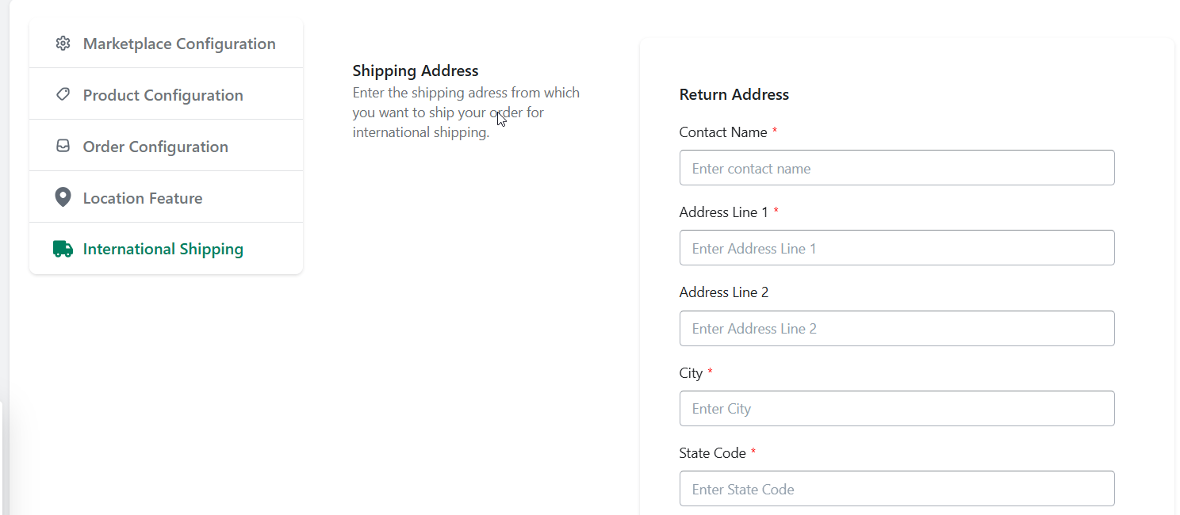Viewport: 1180px width, 515px height.
Task: Click the Return Address heading
Action: coord(734,94)
